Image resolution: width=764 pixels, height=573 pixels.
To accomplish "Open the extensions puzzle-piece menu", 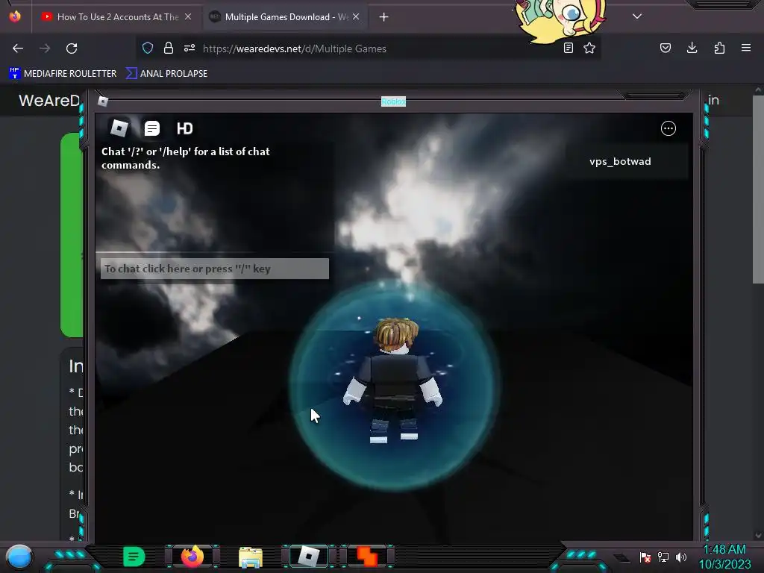I will click(x=719, y=48).
